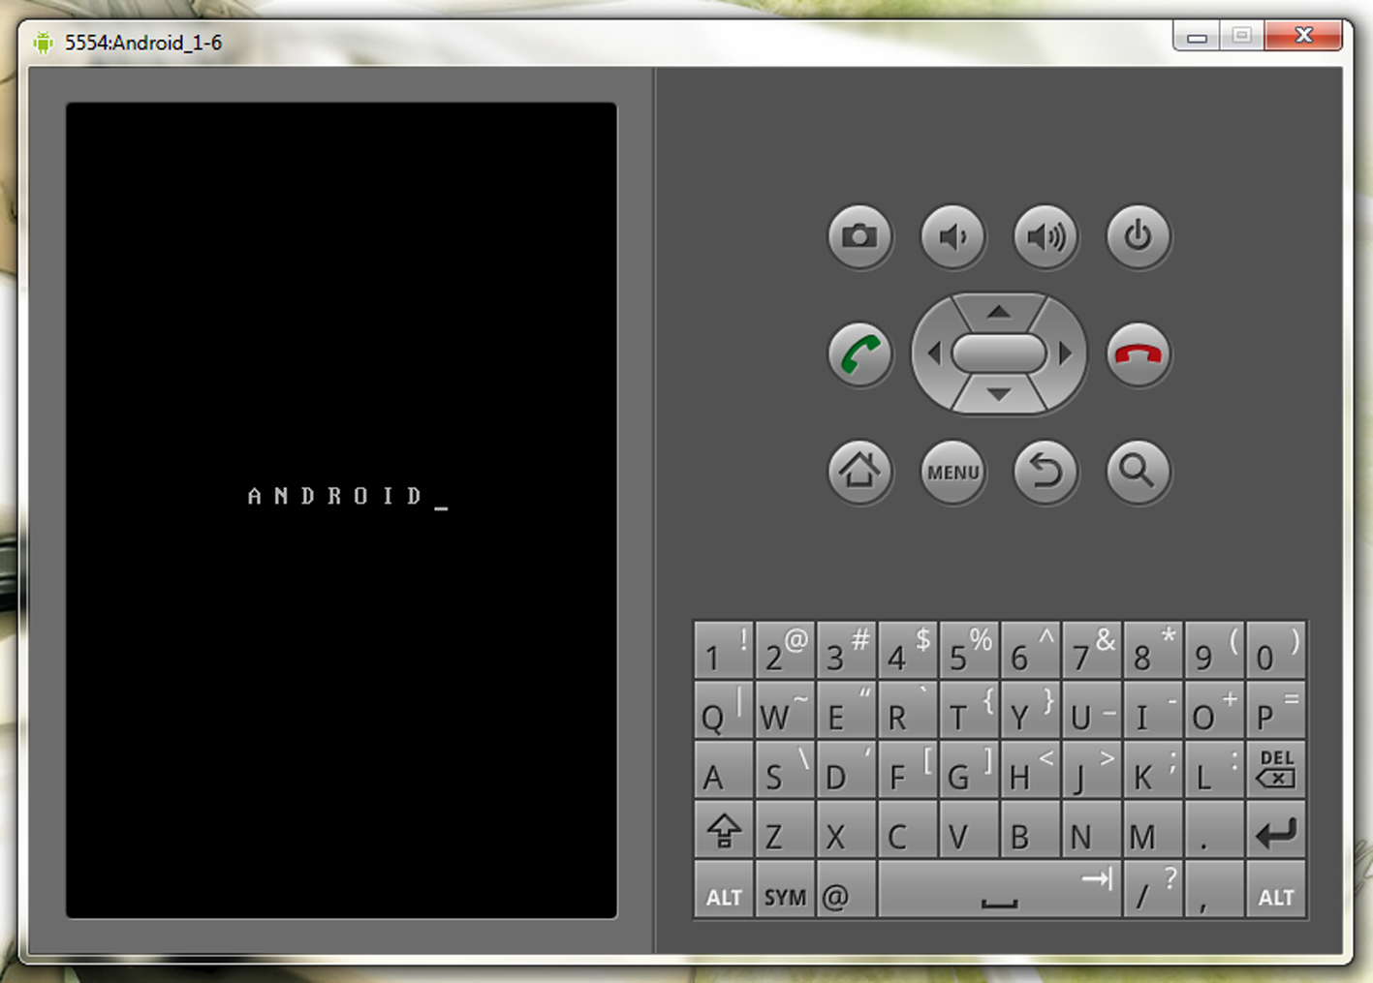Click the red end call button
Viewport: 1373px width, 983px height.
1139,354
